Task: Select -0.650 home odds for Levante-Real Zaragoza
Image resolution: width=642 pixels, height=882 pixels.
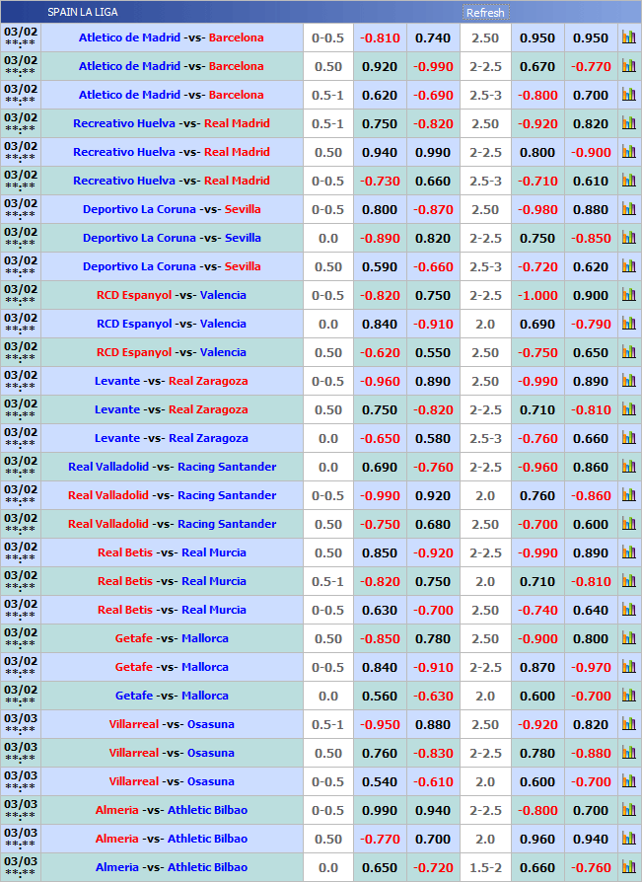Action: [x=380, y=439]
